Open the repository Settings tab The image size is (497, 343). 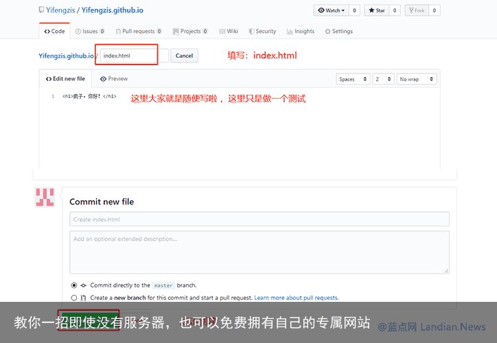click(339, 31)
